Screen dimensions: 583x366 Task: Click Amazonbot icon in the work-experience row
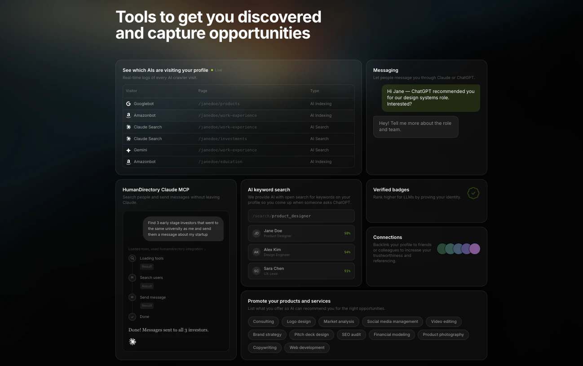point(128,115)
